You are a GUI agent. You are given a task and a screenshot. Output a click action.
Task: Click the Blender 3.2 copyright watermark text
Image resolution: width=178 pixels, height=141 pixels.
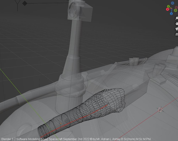[76, 139]
